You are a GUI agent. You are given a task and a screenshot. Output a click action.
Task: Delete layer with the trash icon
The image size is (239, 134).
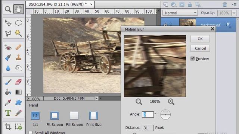225,5
